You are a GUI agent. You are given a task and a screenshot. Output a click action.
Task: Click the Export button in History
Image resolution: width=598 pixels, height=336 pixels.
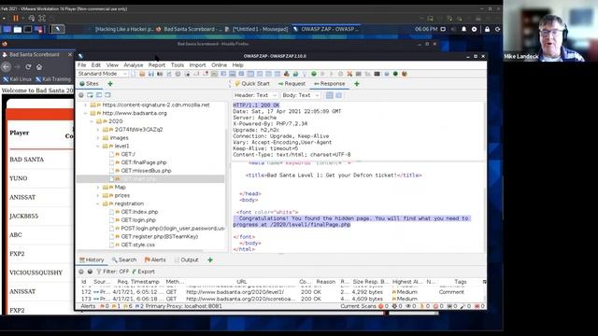click(143, 272)
